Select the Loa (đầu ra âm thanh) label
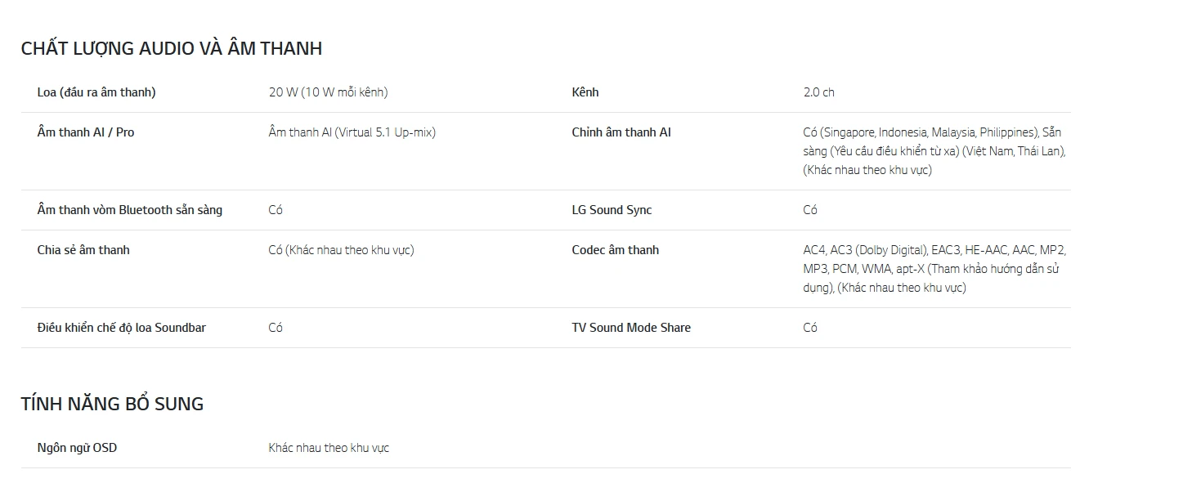The width and height of the screenshot is (1201, 492). tap(96, 92)
